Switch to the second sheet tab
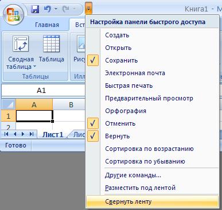 pyautogui.click(x=79, y=135)
